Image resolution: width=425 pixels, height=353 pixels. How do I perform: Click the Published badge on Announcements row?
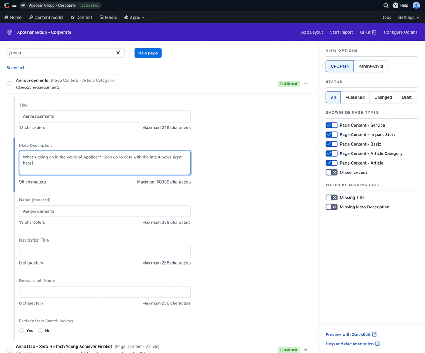click(x=289, y=84)
